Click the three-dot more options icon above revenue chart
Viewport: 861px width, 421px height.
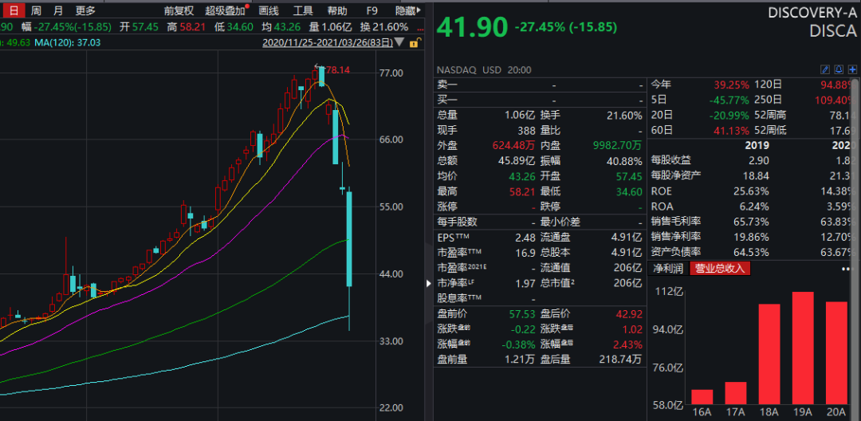pyautogui.click(x=846, y=269)
